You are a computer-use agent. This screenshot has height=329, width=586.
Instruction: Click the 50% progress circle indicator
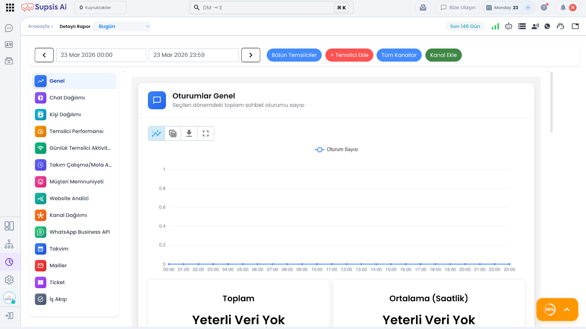(549, 310)
